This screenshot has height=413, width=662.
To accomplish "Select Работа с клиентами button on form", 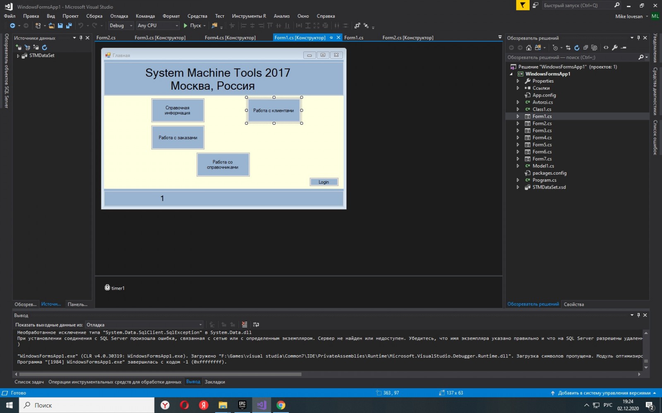I will 274,110.
